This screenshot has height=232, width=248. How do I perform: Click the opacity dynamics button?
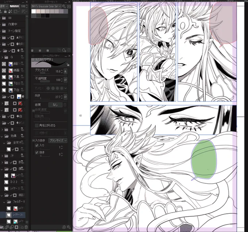pyautogui.click(x=65, y=80)
